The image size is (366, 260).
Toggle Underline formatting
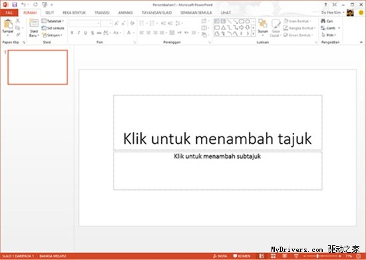[85, 33]
